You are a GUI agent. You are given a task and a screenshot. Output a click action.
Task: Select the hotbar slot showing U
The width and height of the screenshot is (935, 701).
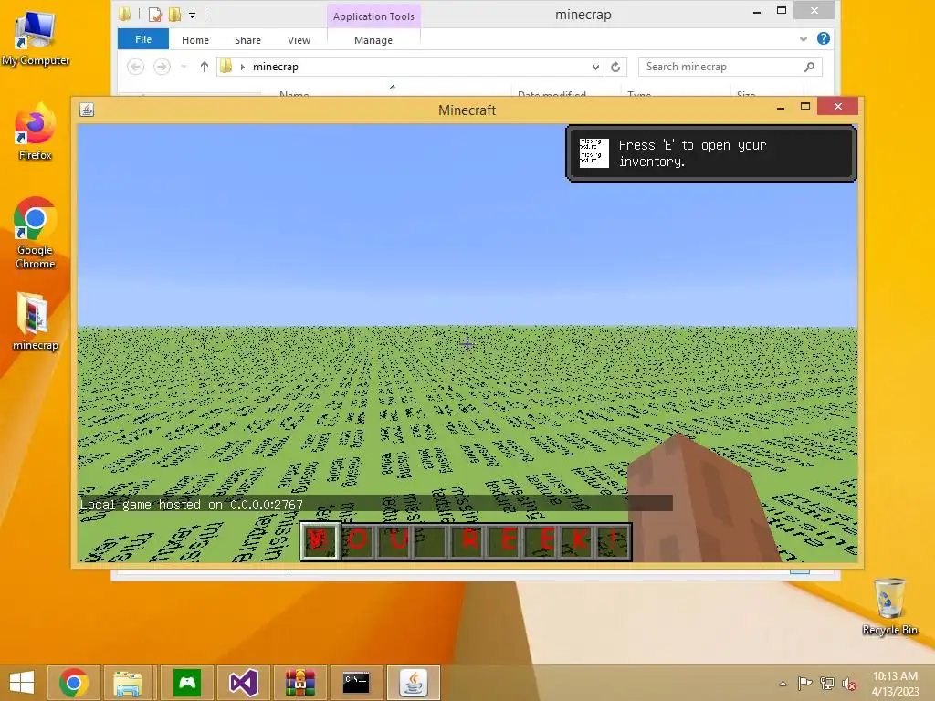(394, 540)
